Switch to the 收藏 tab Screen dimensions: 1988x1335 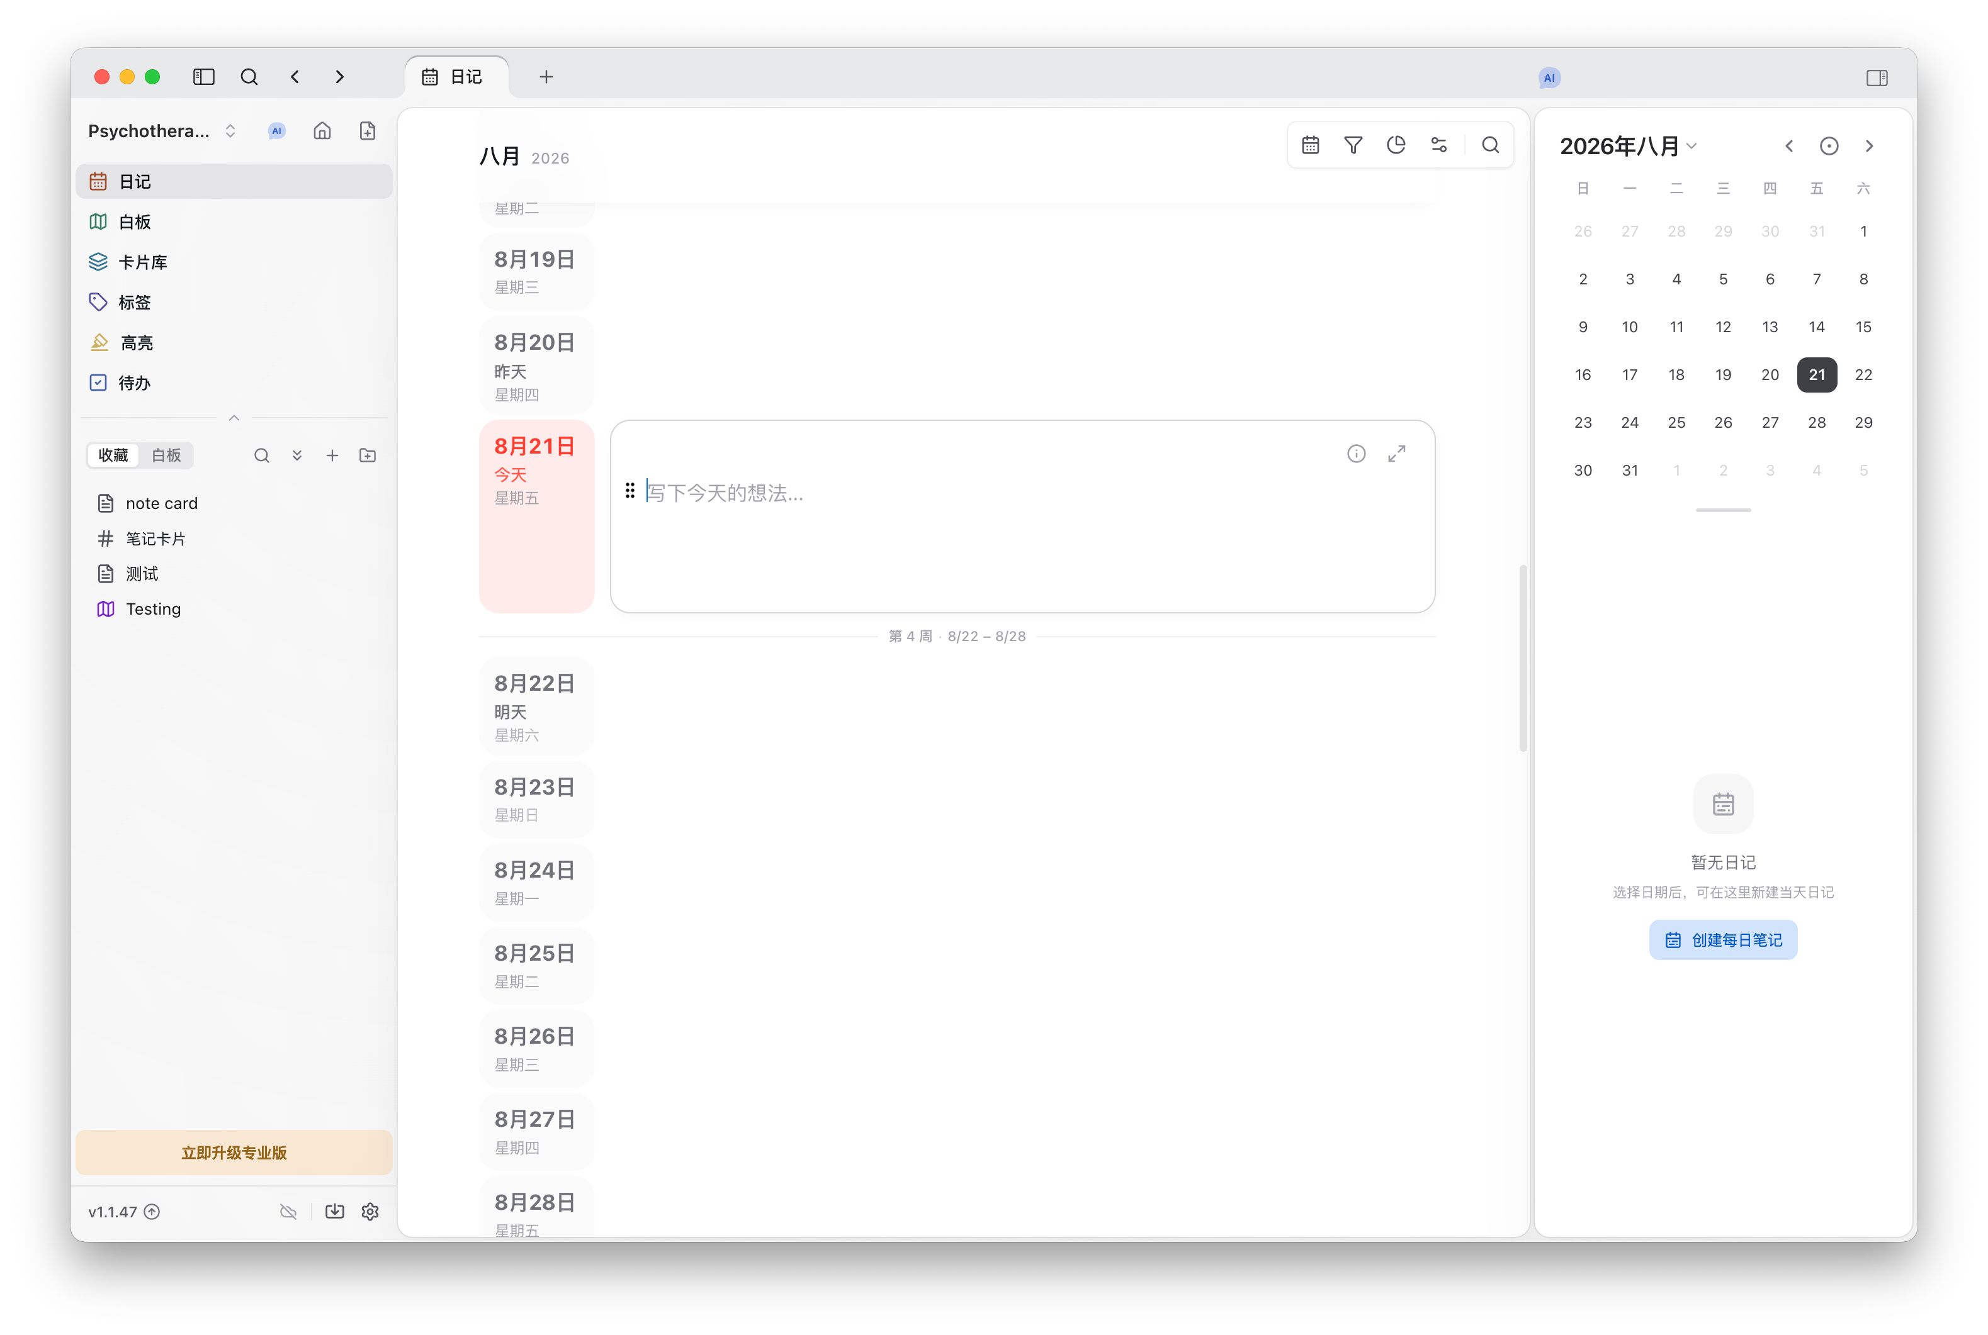113,455
